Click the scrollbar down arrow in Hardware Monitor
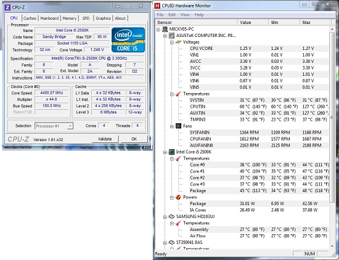This screenshot has width=339, height=260. coord(332,246)
